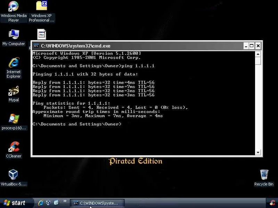Open Mypal browser desktop shortcut

[x=14, y=94]
